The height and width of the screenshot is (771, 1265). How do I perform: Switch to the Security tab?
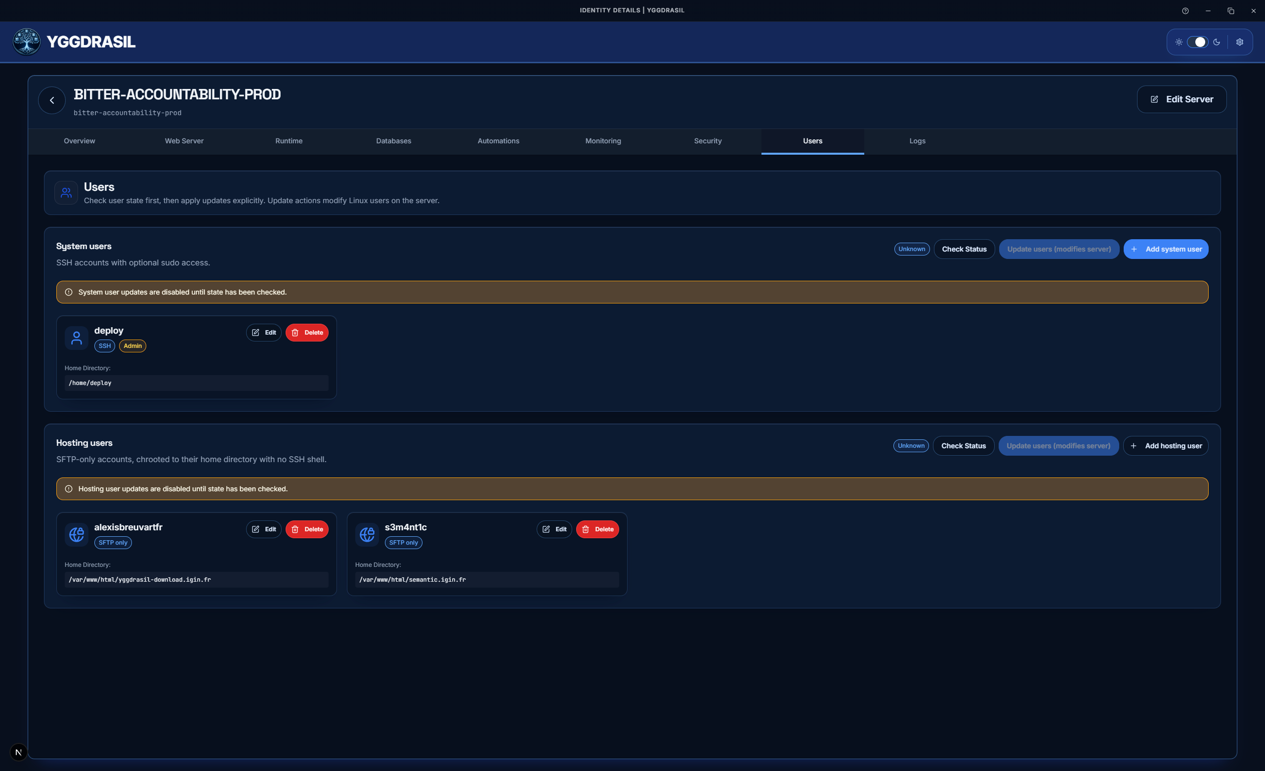pyautogui.click(x=708, y=141)
